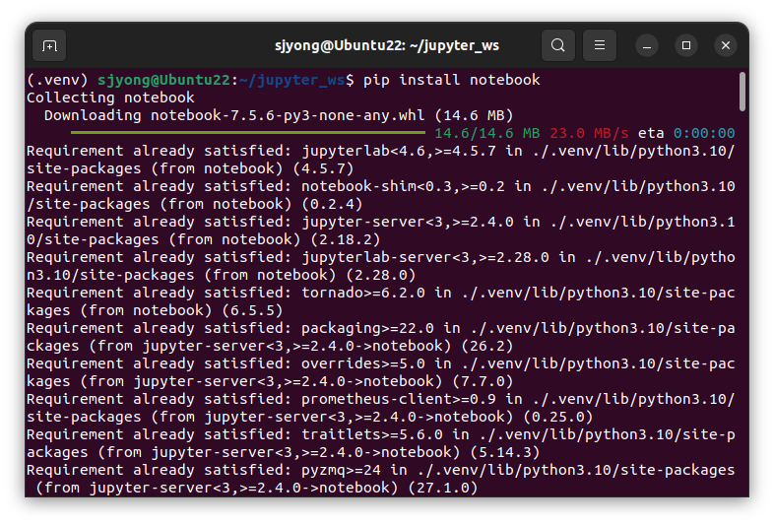The image size is (774, 525).
Task: Click 'jupyterlab-server<3,>=2.28.0' requirement text
Action: click(425, 258)
